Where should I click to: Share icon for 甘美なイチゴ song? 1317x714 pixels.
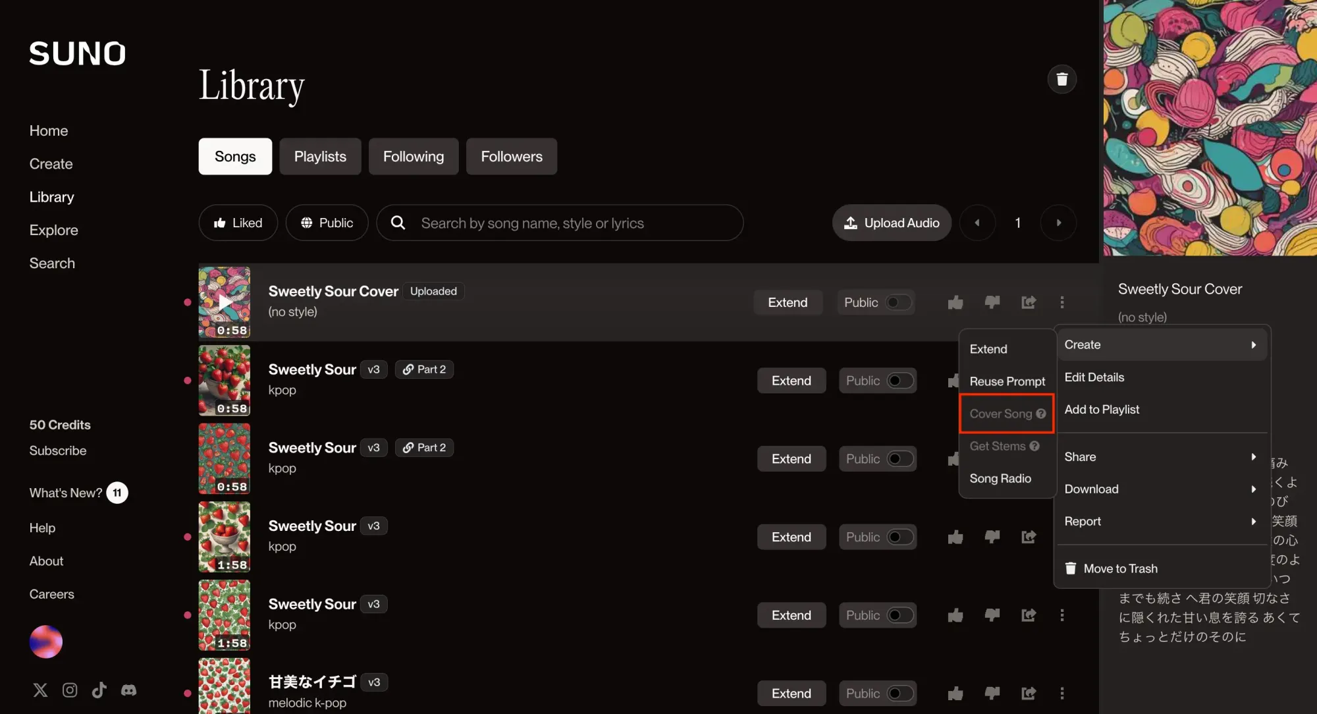[x=1028, y=693]
